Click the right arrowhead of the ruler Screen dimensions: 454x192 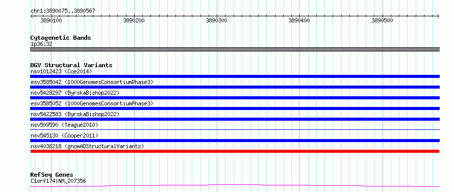438,16
